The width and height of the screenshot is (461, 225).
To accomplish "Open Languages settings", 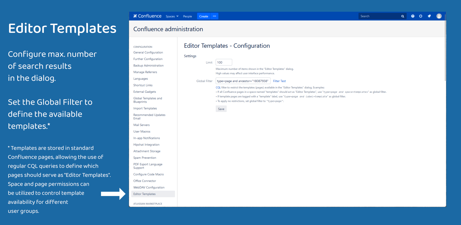I will (x=141, y=79).
